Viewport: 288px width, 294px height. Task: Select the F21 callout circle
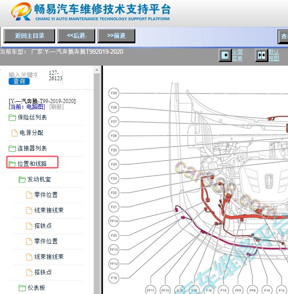point(114,207)
